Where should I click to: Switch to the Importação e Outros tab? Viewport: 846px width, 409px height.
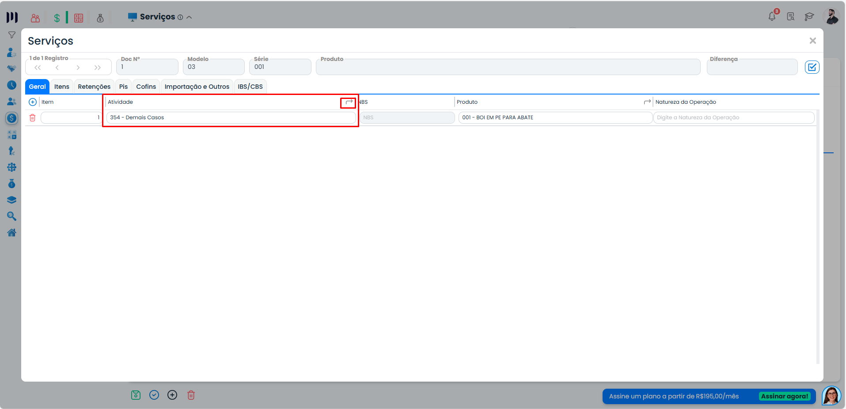click(x=197, y=87)
